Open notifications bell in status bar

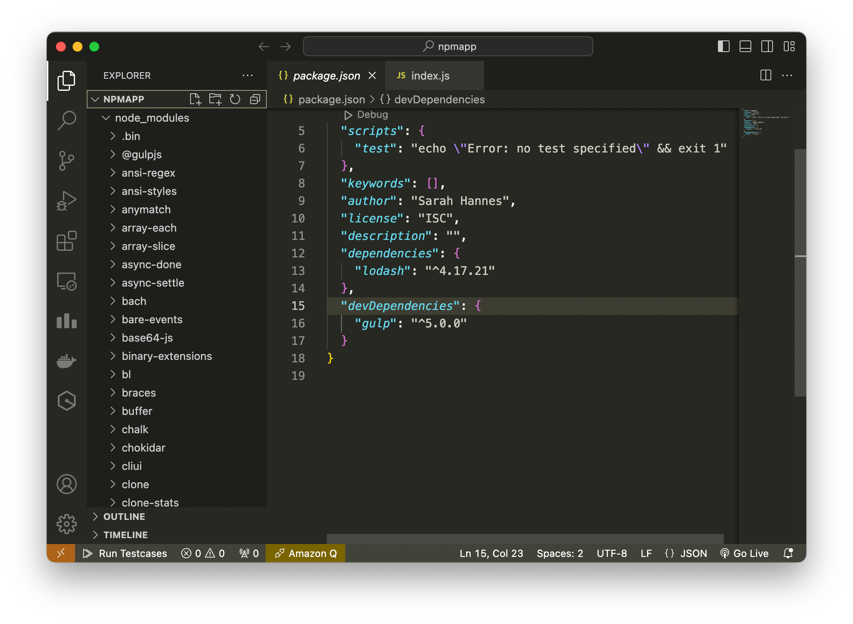tap(788, 553)
